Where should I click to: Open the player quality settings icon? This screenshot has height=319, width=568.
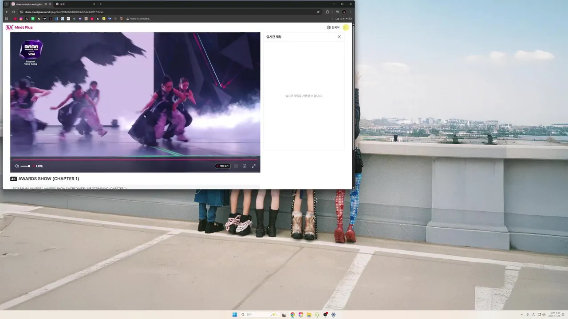(245, 166)
